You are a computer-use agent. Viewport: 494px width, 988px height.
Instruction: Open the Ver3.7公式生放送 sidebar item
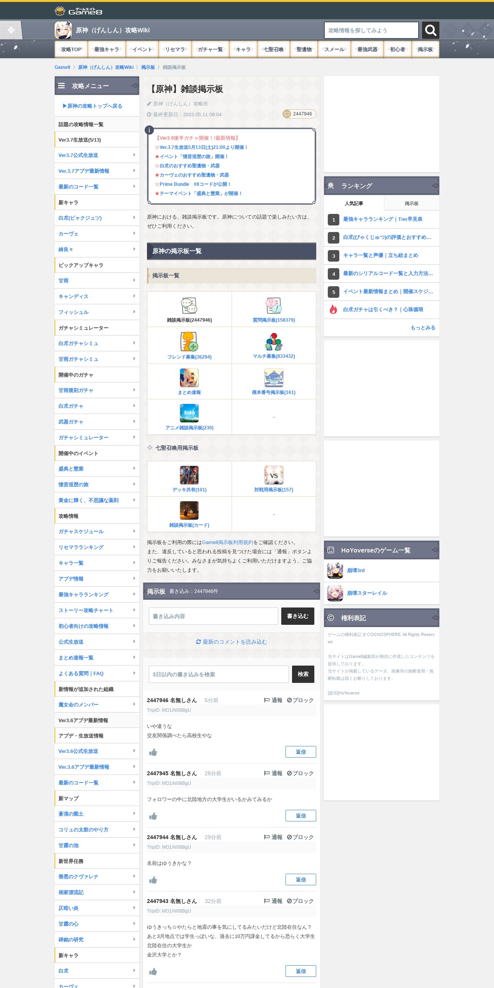(97, 155)
